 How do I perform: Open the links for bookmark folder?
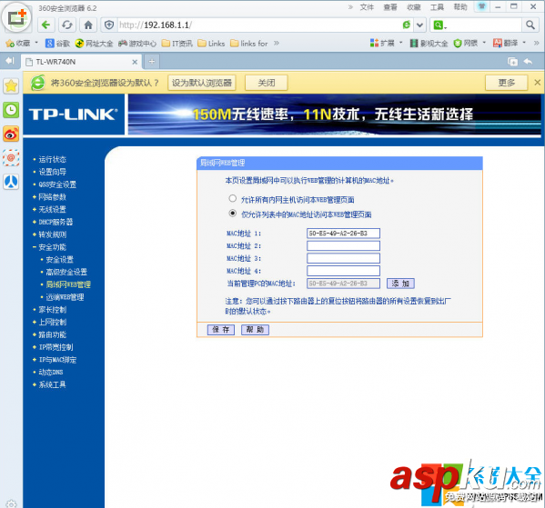(x=249, y=43)
